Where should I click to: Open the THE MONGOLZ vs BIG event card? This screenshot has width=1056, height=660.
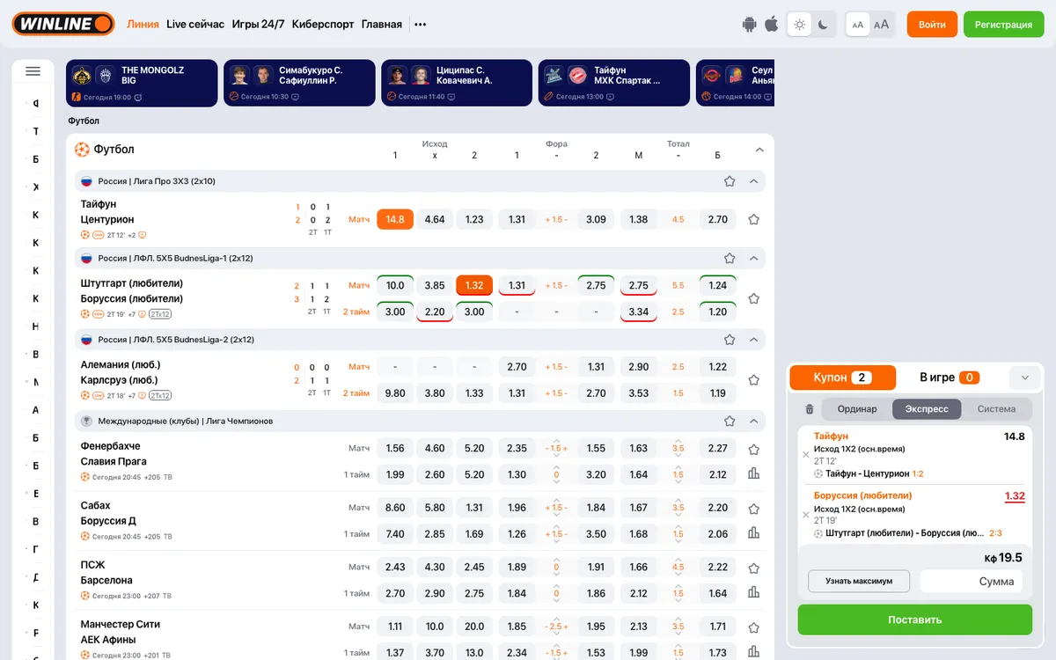tap(142, 83)
